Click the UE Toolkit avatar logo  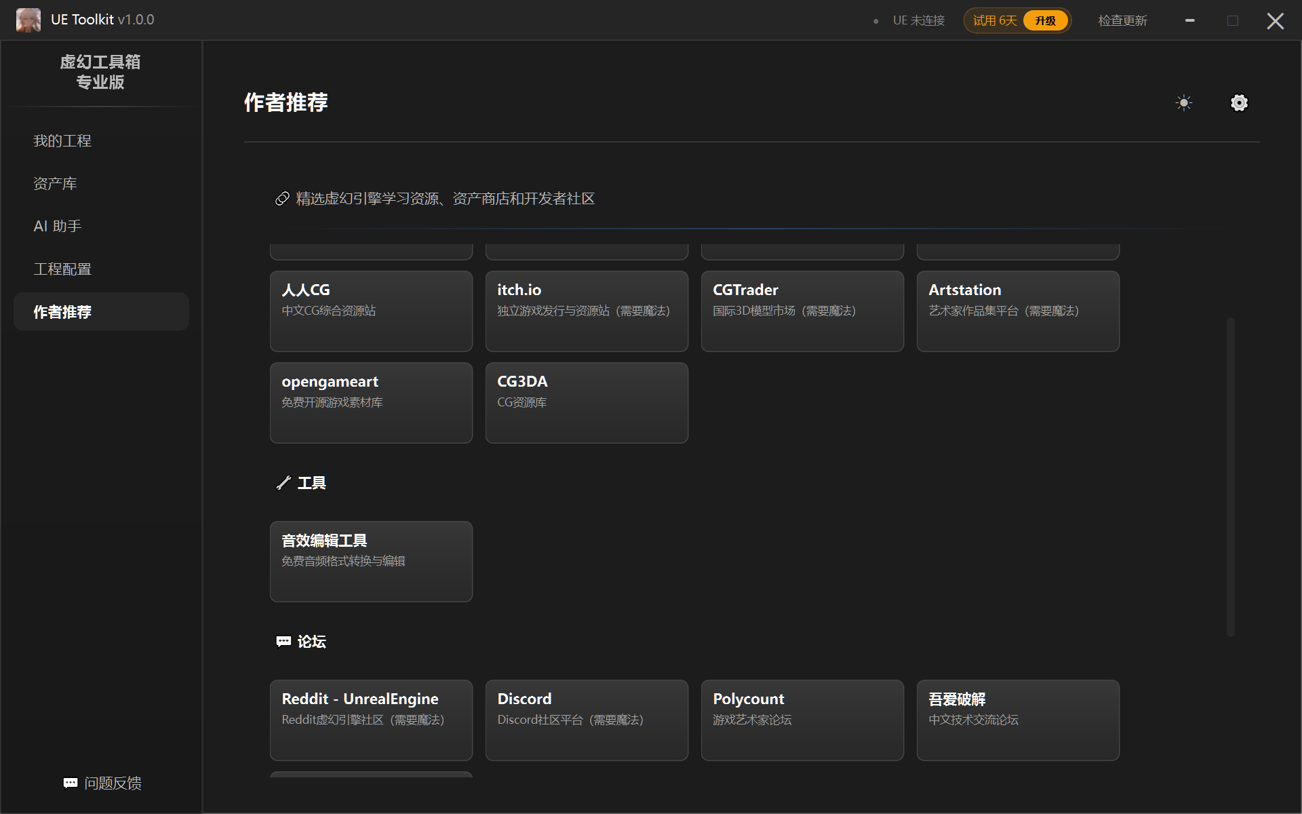coord(28,20)
